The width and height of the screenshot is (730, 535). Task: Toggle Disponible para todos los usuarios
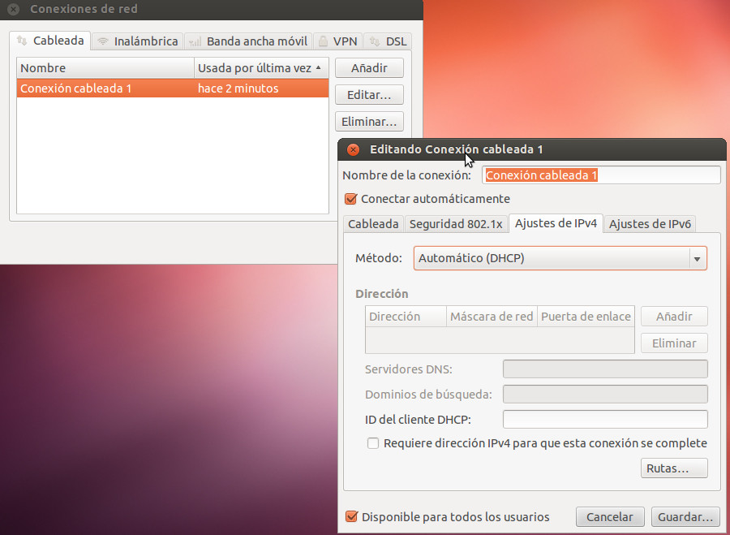coord(351,517)
